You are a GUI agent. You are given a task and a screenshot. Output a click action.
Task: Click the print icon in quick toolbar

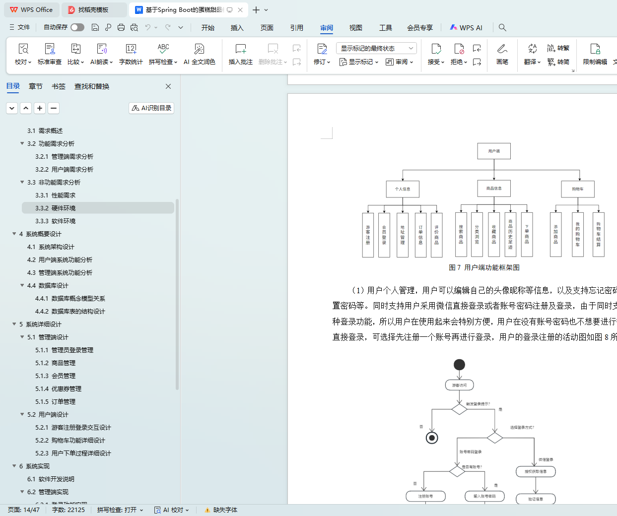121,28
